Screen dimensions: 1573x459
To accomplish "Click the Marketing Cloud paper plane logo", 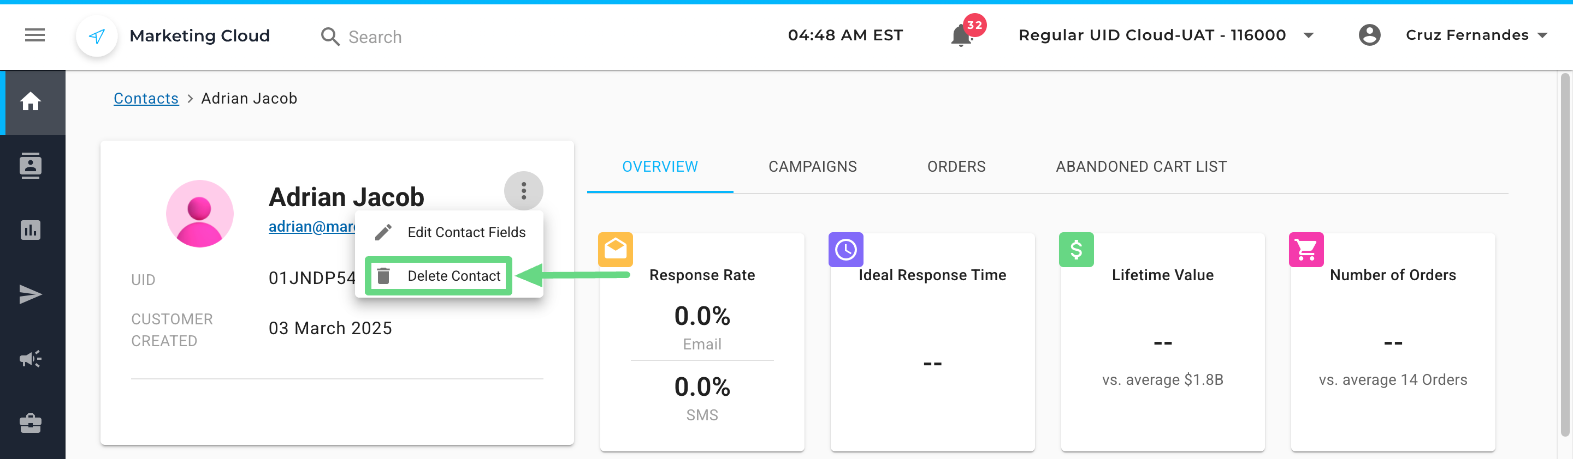I will click(97, 36).
